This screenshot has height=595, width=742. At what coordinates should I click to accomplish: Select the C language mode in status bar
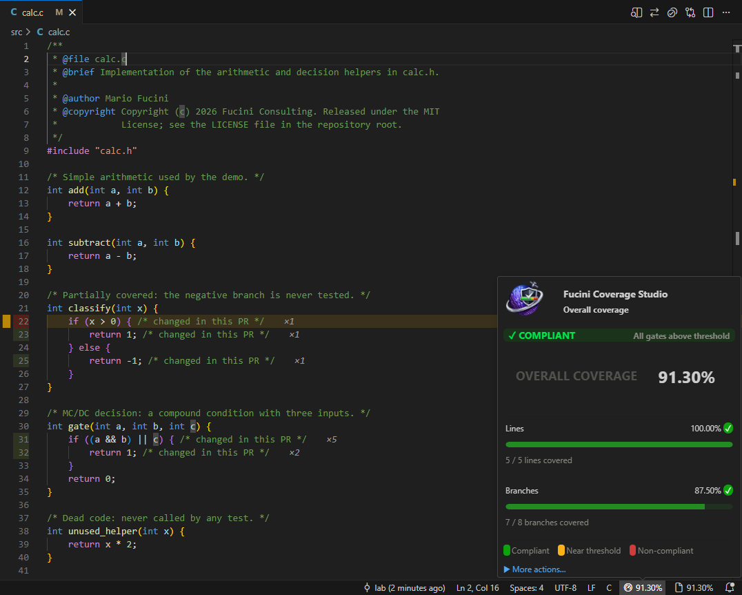pyautogui.click(x=609, y=587)
